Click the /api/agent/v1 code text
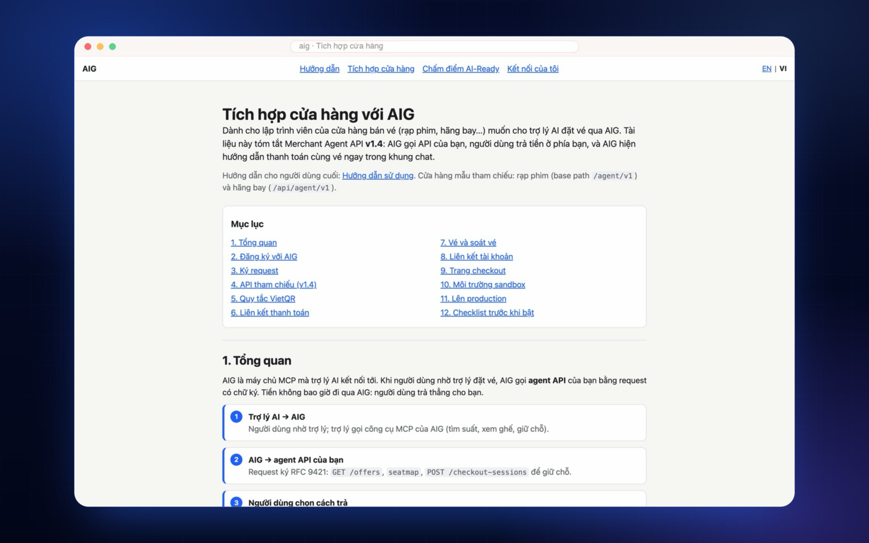 click(x=301, y=188)
